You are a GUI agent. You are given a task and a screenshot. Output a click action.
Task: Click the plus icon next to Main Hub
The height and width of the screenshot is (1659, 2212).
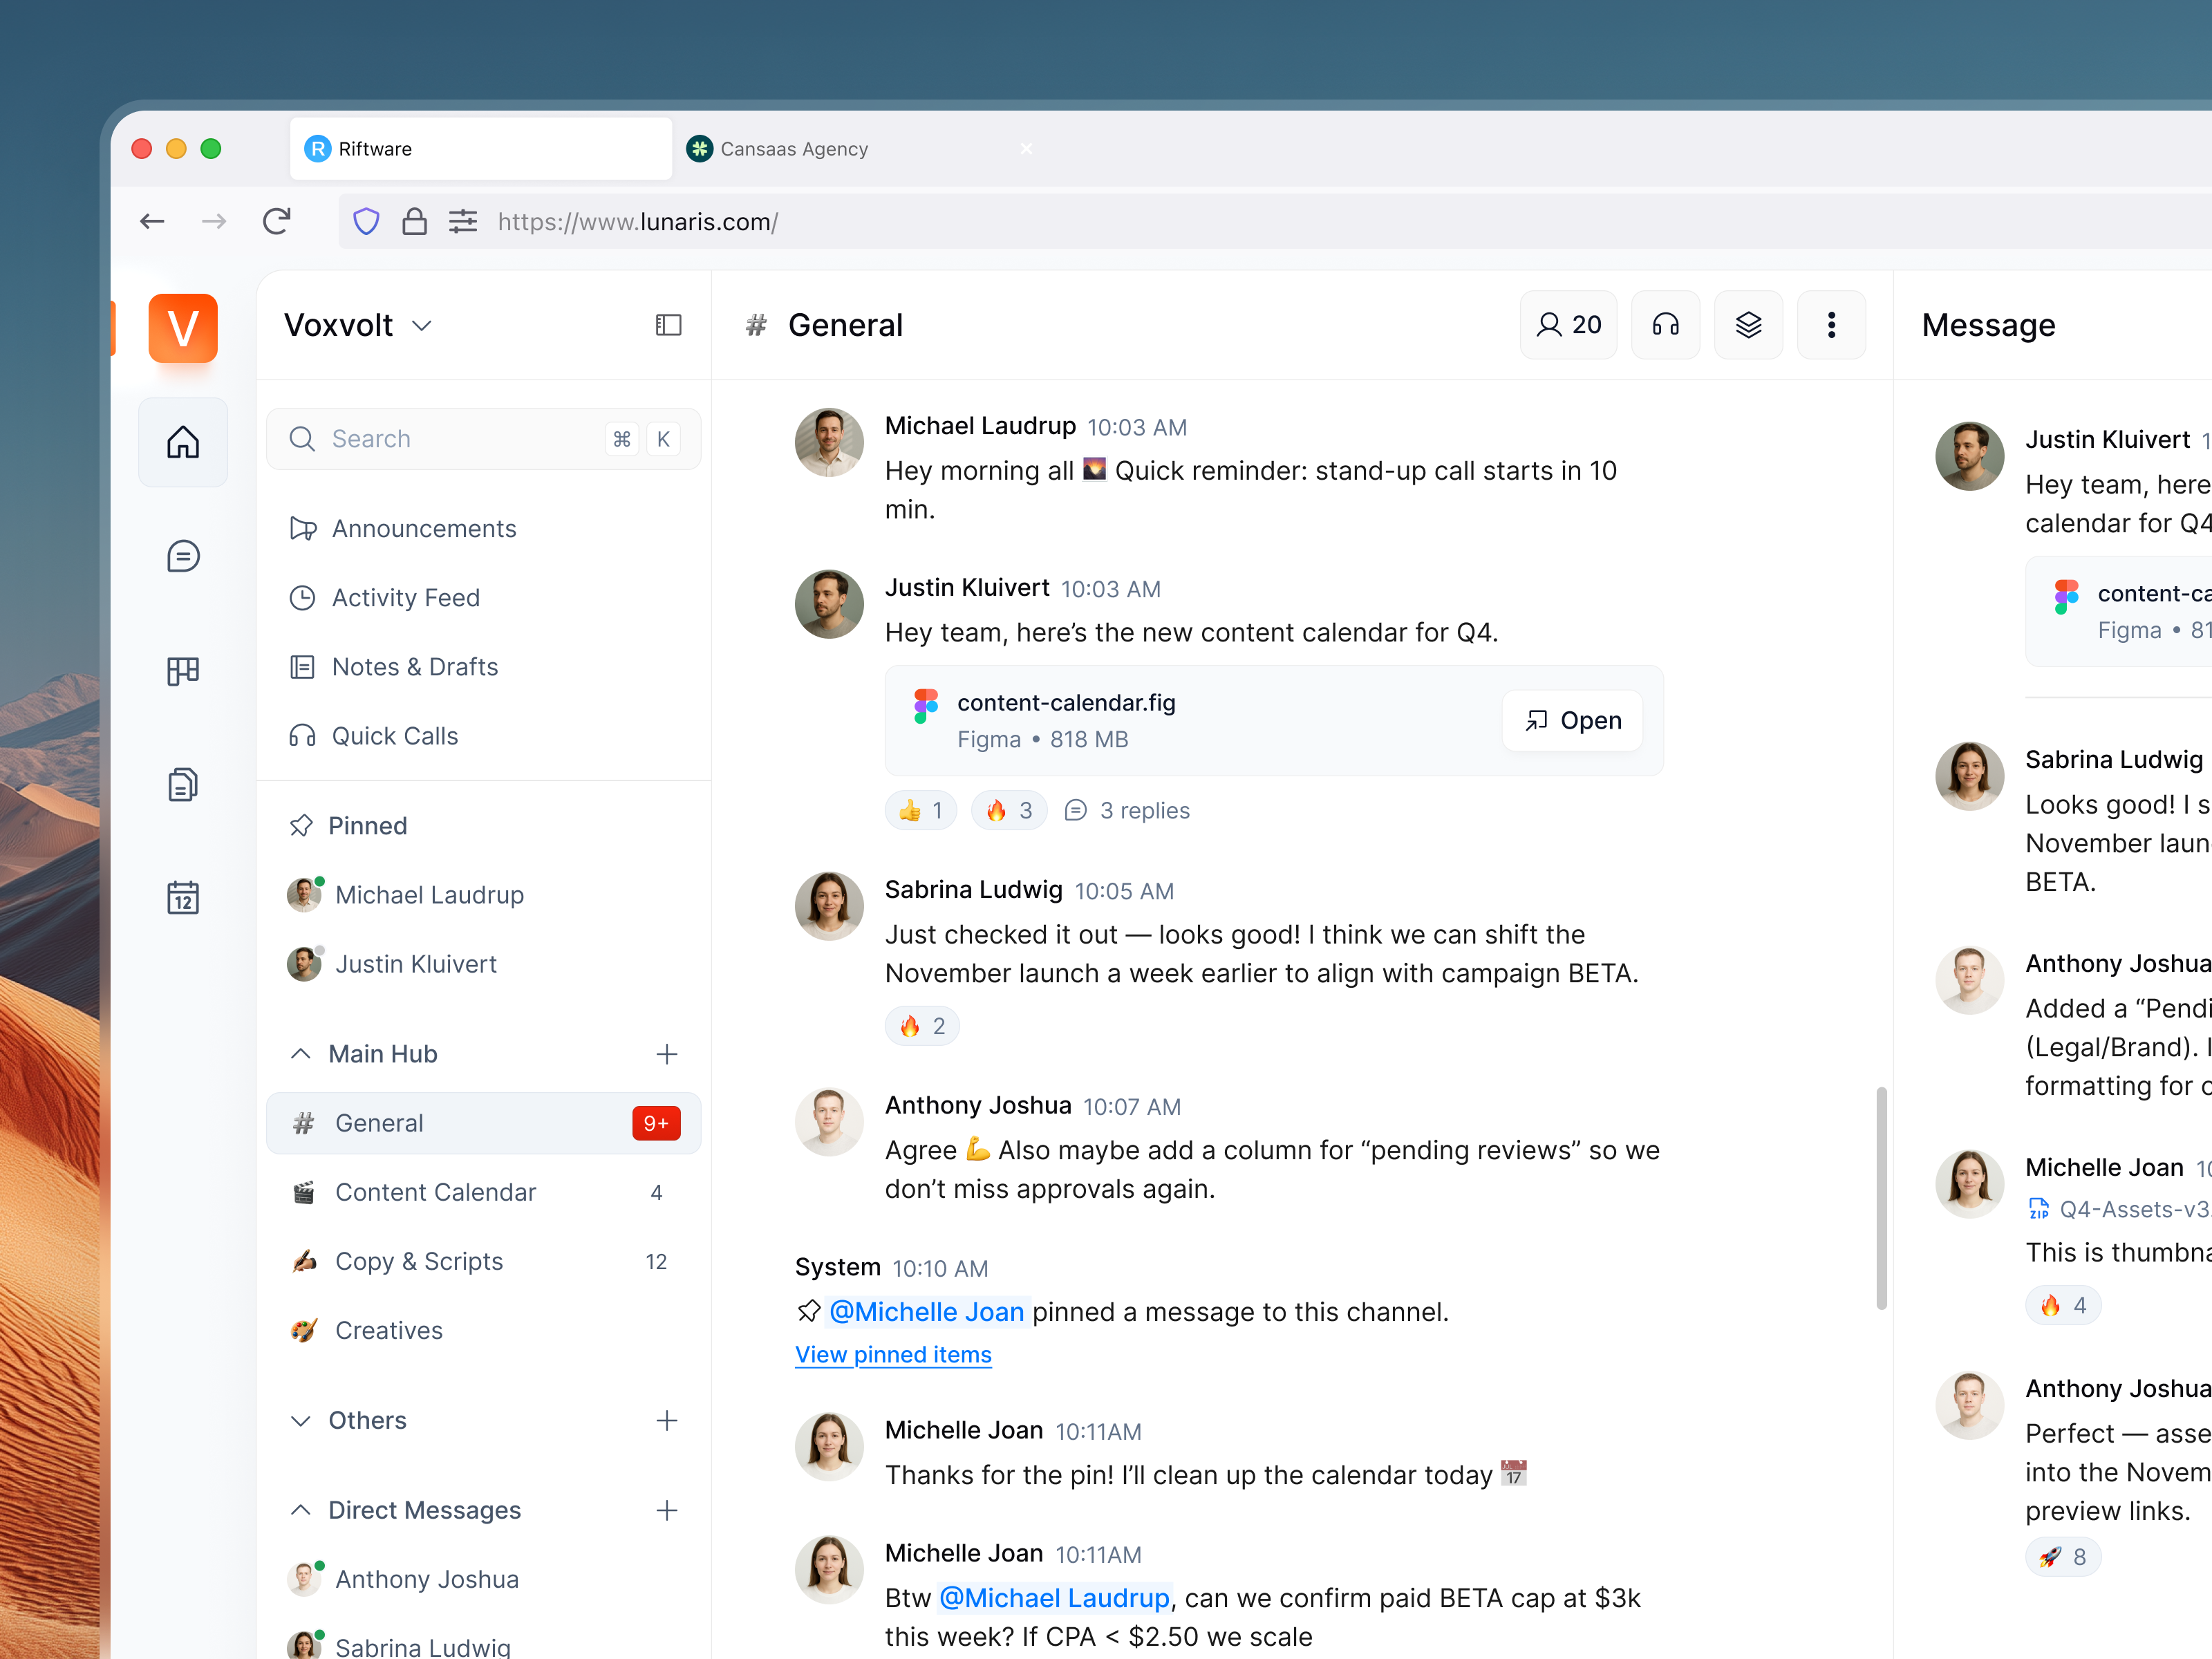point(666,1054)
